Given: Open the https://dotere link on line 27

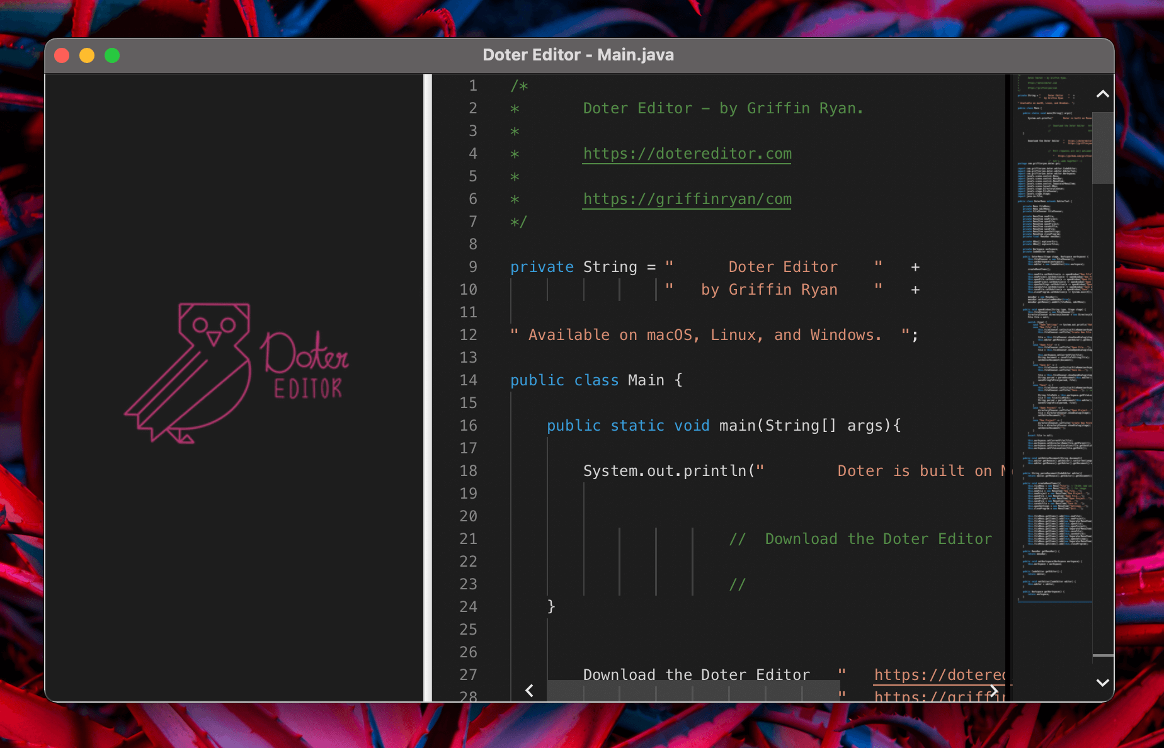Looking at the screenshot, I should [x=939, y=675].
